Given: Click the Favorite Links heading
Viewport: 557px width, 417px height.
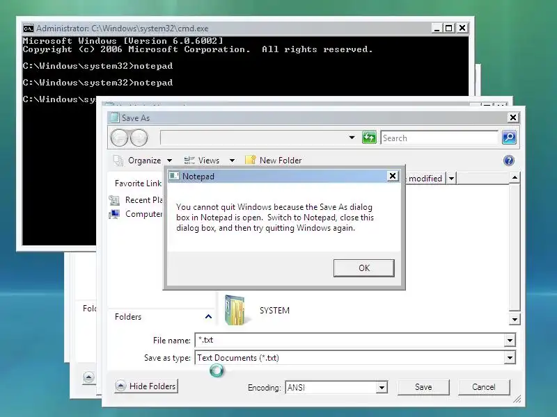Looking at the screenshot, I should point(138,183).
